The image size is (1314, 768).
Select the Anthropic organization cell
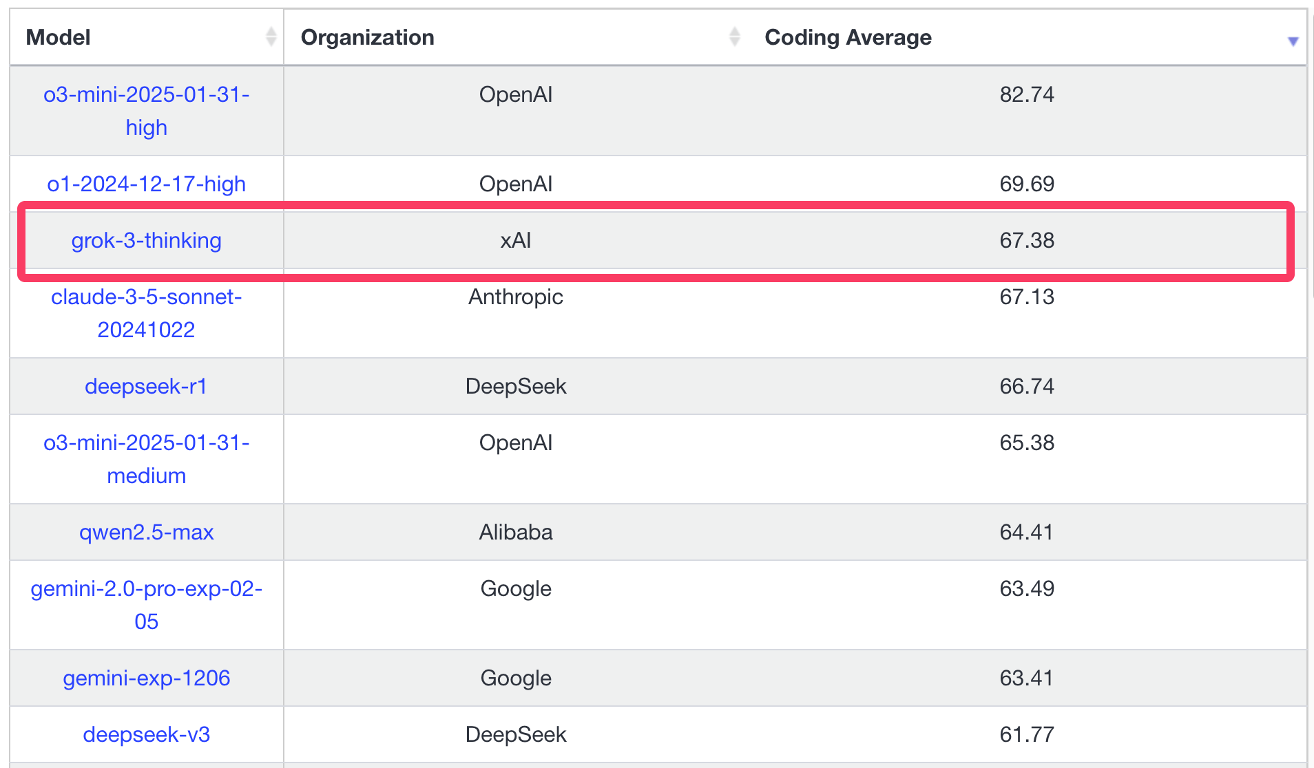[515, 297]
